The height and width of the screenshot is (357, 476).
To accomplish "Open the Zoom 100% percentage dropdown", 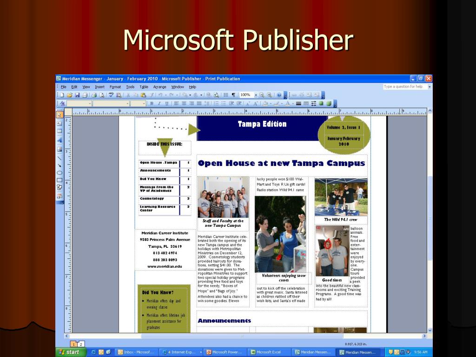I will pos(256,95).
